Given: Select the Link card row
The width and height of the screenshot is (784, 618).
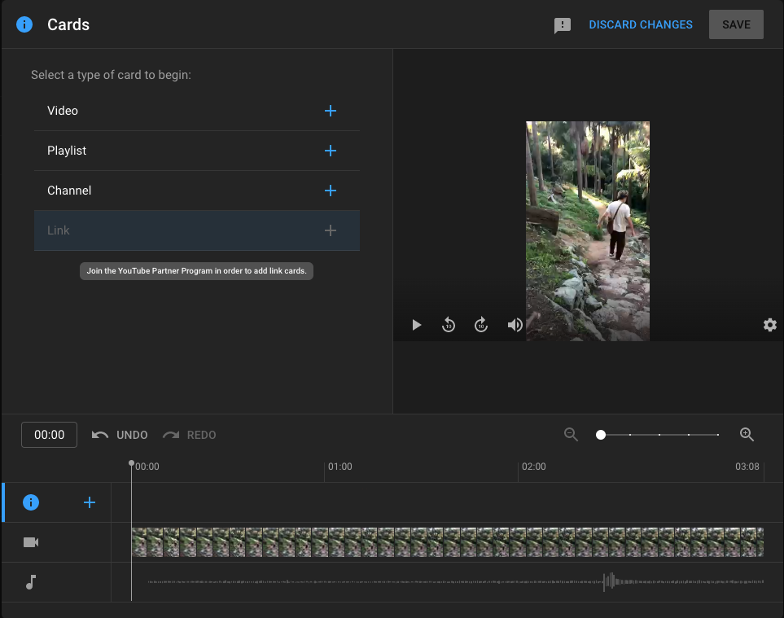Looking at the screenshot, I should 197,230.
